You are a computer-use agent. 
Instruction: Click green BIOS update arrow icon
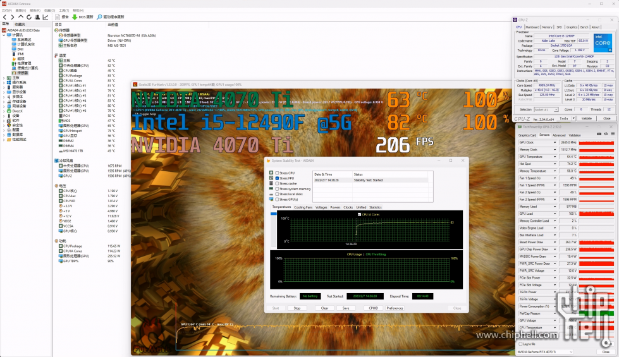[x=74, y=17]
